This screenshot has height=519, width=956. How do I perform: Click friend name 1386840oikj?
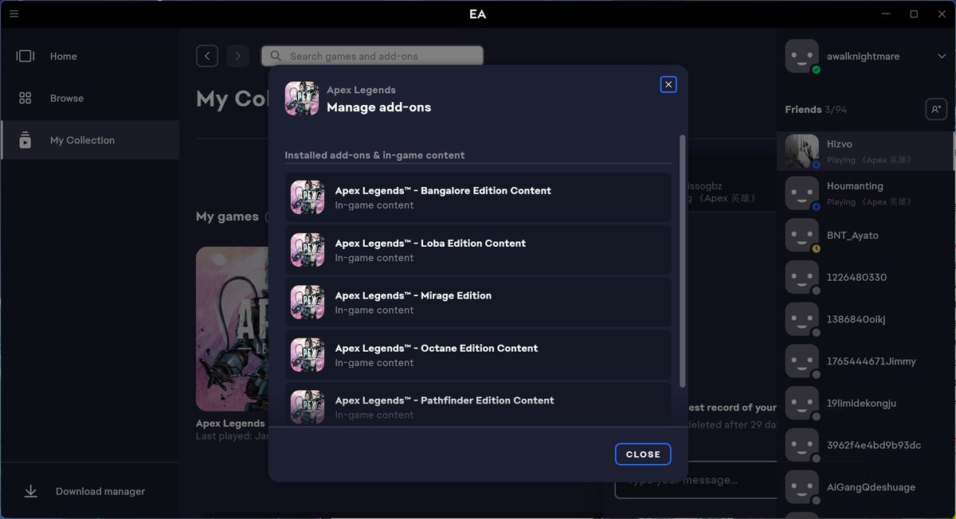click(x=856, y=319)
